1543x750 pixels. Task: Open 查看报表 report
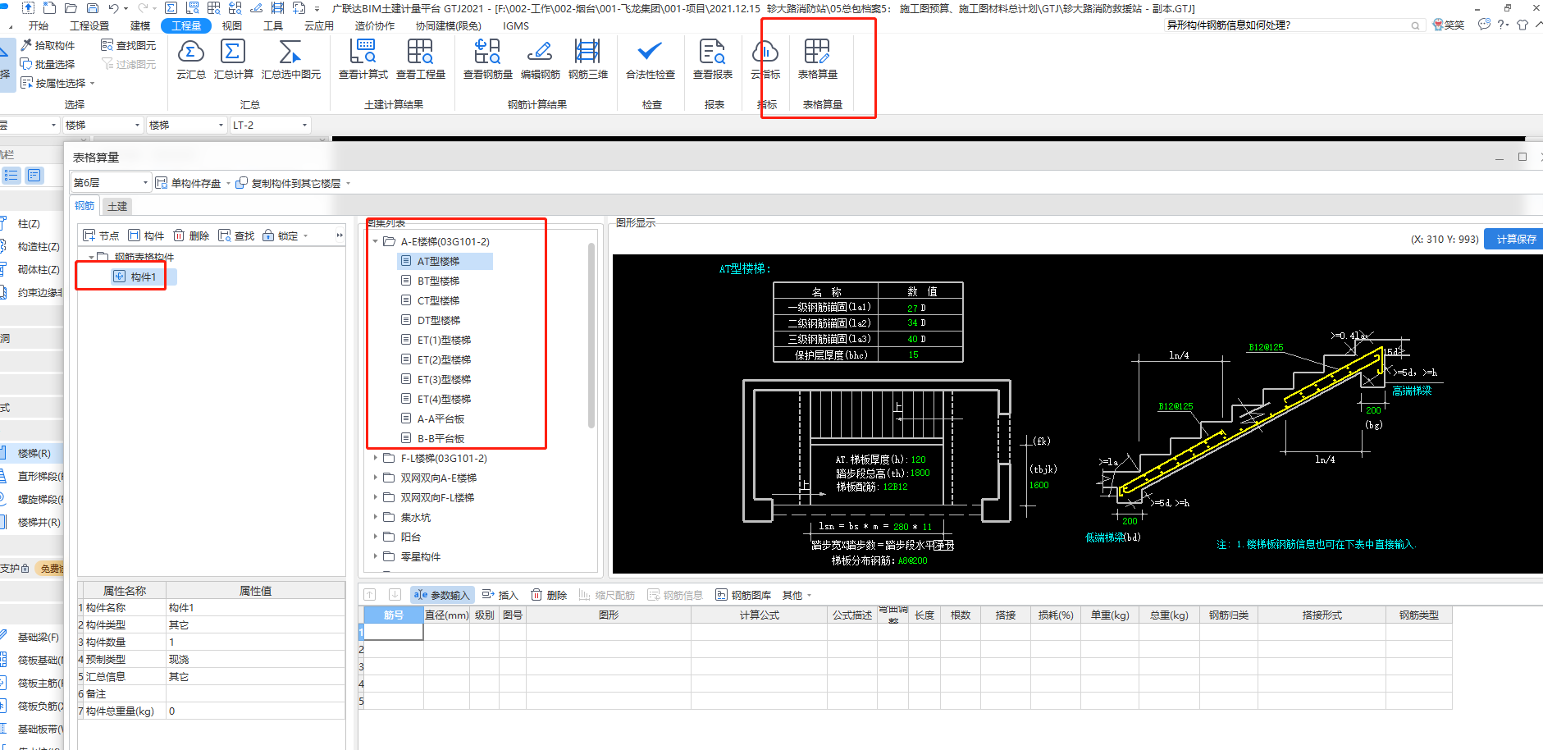click(x=712, y=60)
